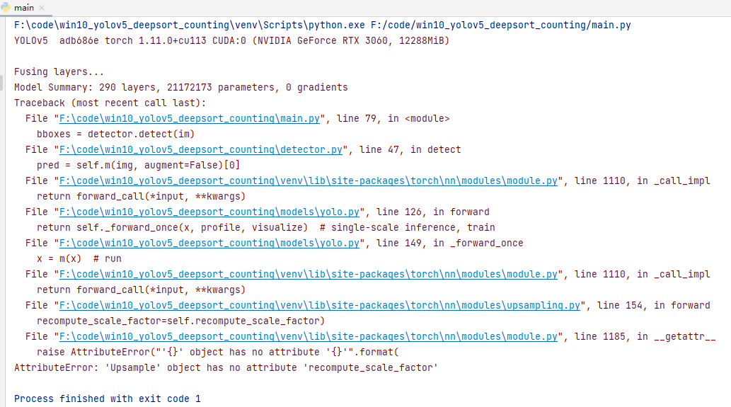This screenshot has height=407, width=731.
Task: Click the Python icon on main tab
Action: pyautogui.click(x=6, y=8)
